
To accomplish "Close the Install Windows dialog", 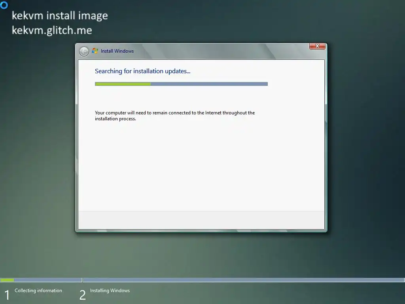I will coord(317,46).
